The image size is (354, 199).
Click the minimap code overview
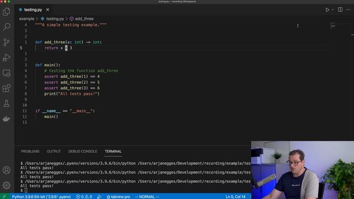click(333, 25)
